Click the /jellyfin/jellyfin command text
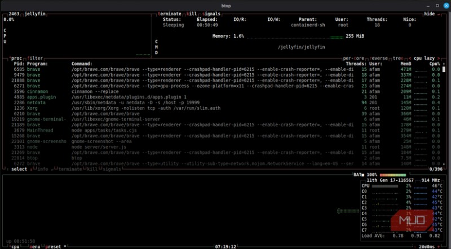Viewport: 451px width, 249px height. 302,47
